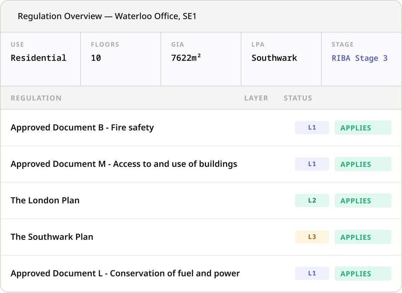Click the L1 badge for Approved Document M
The image size is (402, 293).
click(x=312, y=164)
